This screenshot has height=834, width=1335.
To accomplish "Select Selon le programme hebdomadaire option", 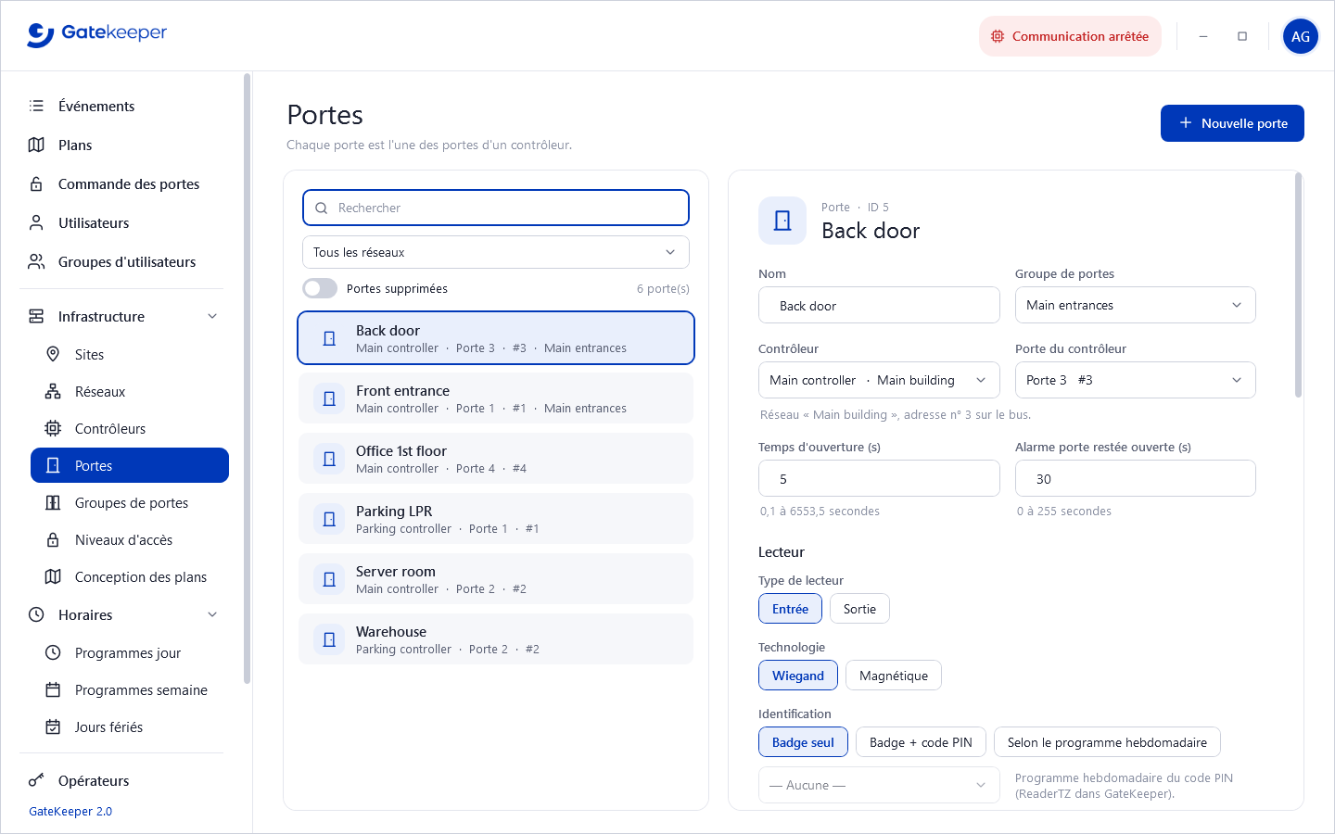I will point(1107,742).
